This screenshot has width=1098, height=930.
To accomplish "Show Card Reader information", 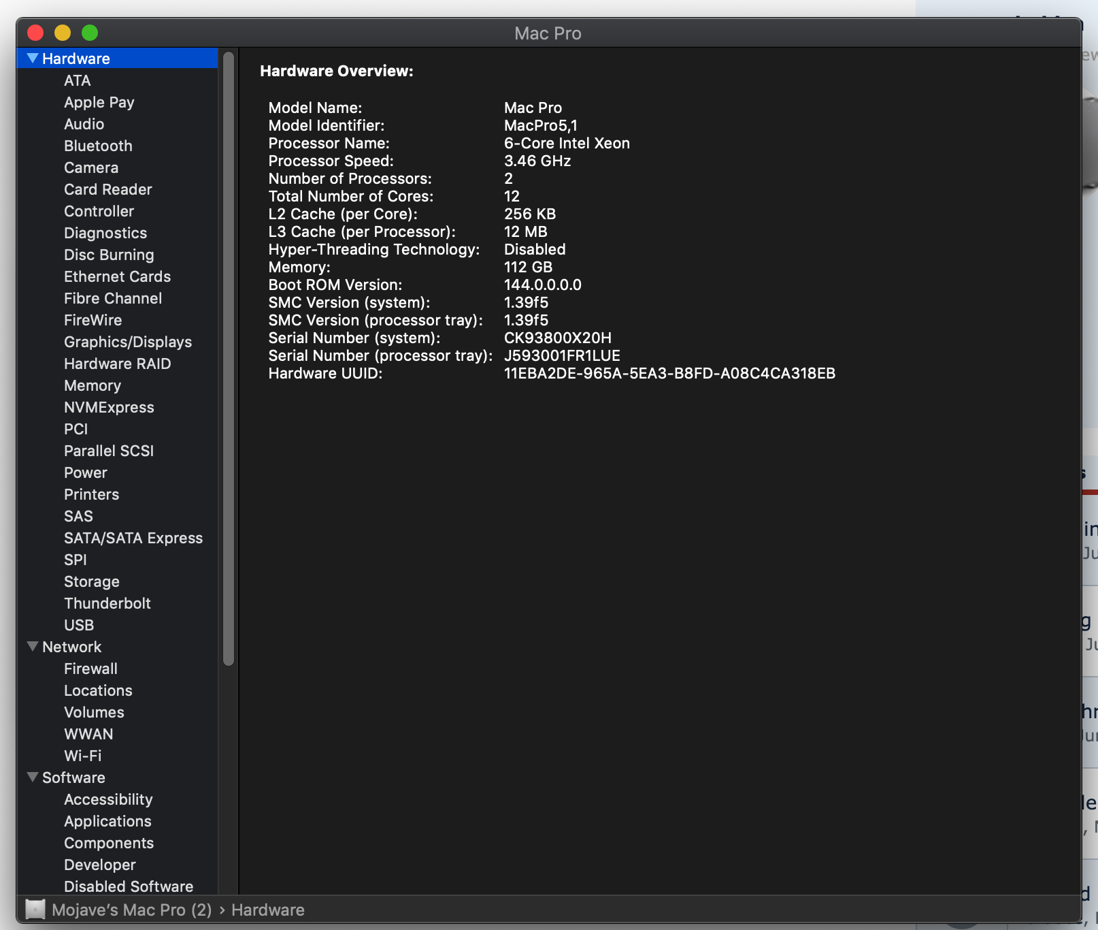I will click(108, 189).
